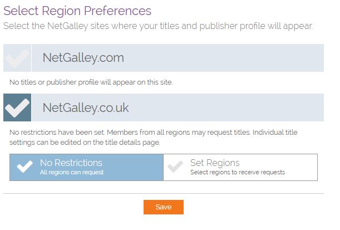Image resolution: width=340 pixels, height=230 pixels.
Task: Uncheck the NetGalley.co.uk site checkmark box
Action: point(17,107)
